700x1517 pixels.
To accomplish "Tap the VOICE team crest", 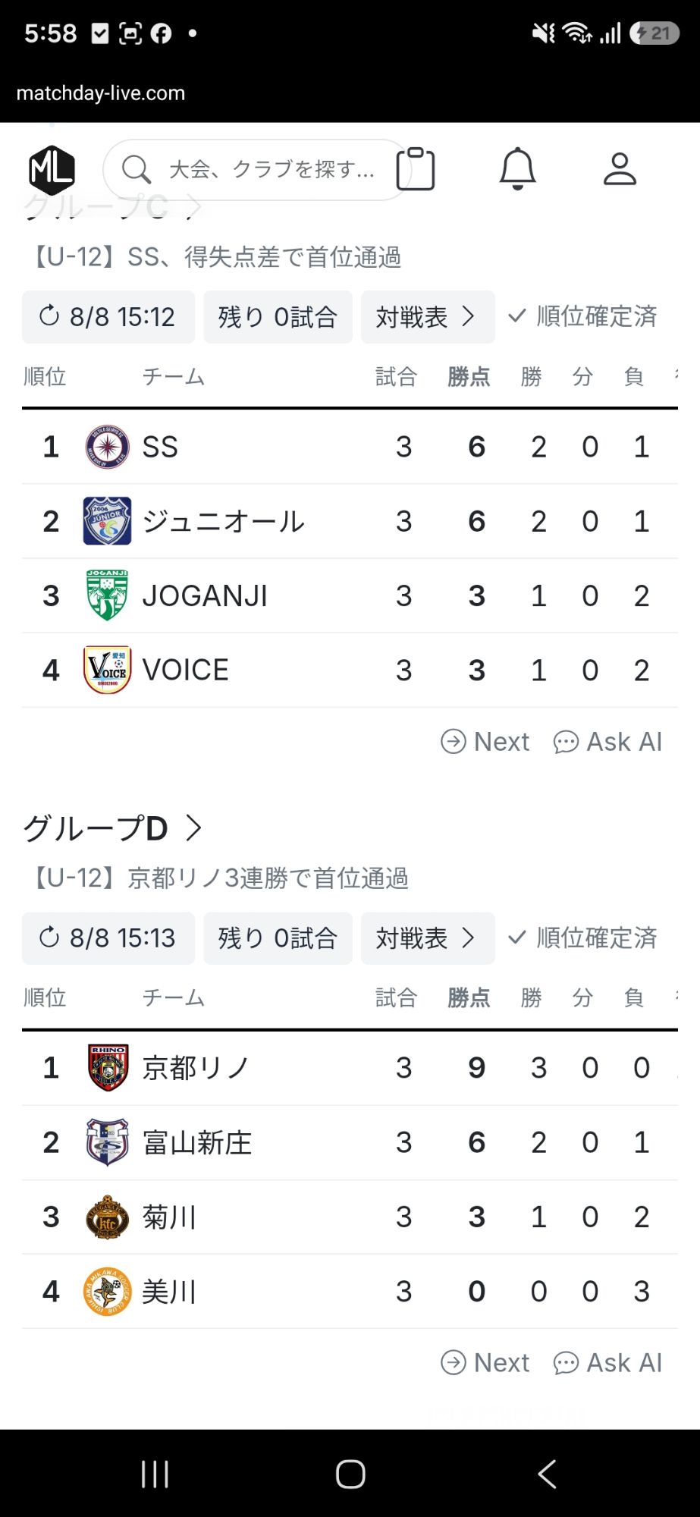I will coord(107,670).
